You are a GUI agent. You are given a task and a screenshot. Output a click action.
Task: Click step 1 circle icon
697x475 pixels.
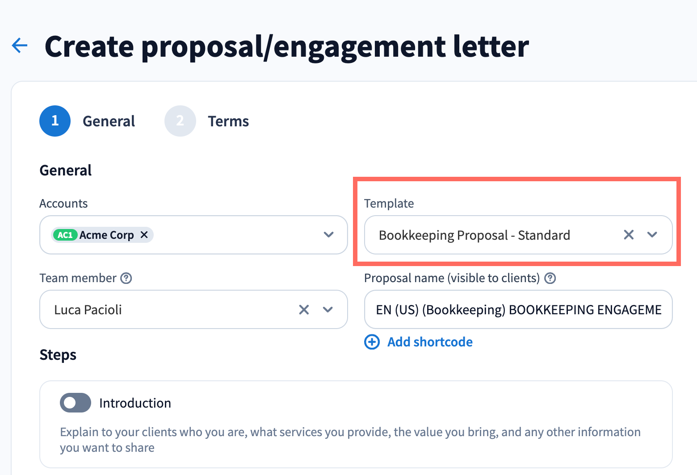tap(55, 121)
